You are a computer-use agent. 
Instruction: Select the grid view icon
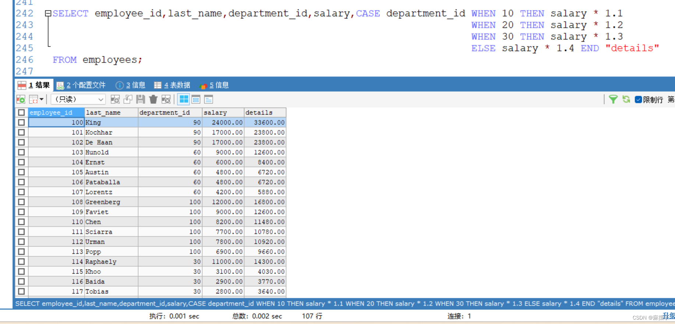pos(184,99)
